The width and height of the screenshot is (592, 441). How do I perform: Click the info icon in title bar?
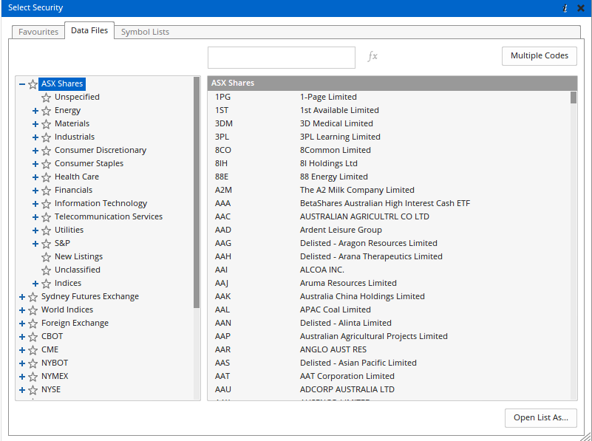tap(565, 8)
